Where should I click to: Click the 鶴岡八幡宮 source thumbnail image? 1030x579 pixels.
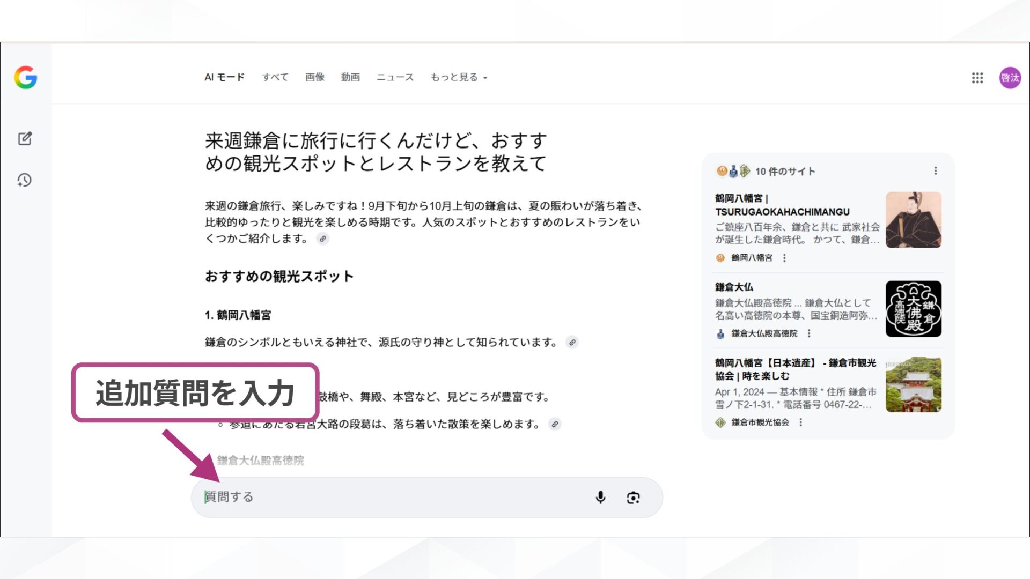[x=913, y=220]
